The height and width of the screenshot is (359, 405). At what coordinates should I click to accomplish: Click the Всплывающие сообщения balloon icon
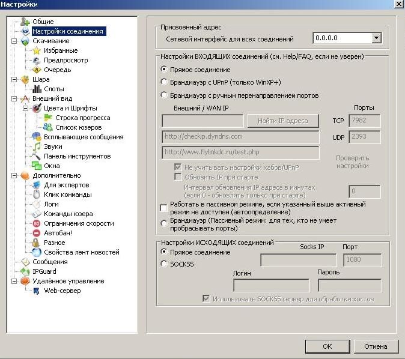click(37, 137)
